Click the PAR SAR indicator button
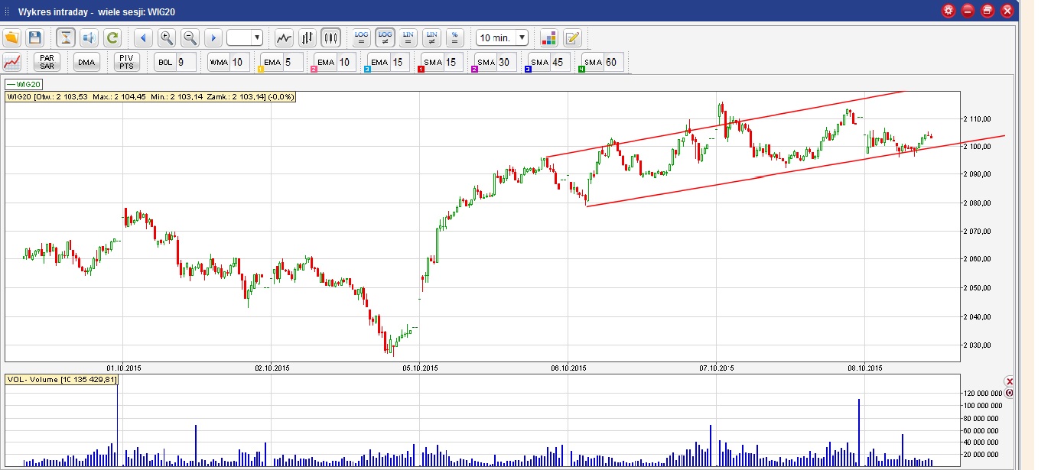 [x=47, y=62]
